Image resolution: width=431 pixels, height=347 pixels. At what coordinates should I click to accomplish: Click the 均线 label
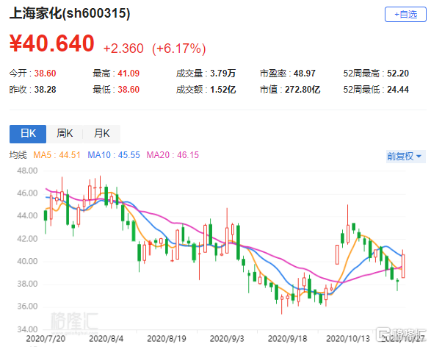(18, 155)
